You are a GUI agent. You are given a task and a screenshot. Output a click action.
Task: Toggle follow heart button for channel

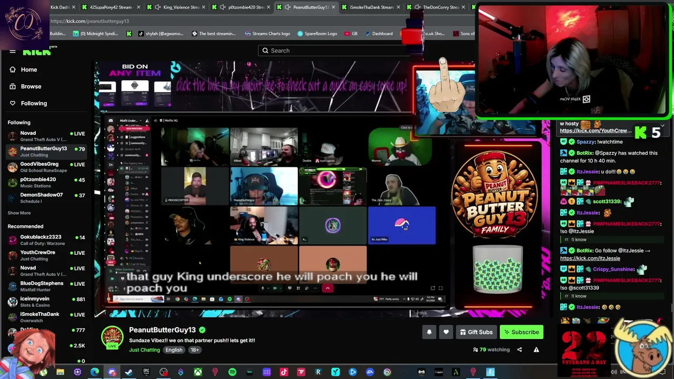pyautogui.click(x=446, y=332)
